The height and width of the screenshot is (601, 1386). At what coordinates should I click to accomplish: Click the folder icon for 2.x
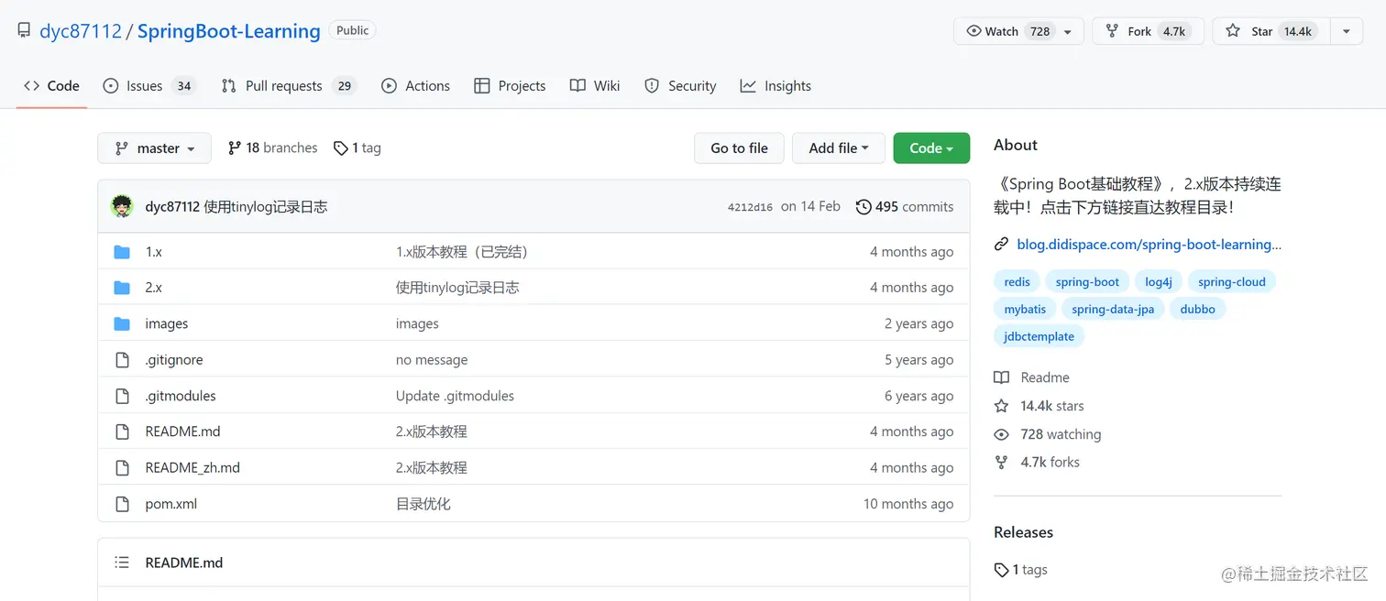point(122,288)
